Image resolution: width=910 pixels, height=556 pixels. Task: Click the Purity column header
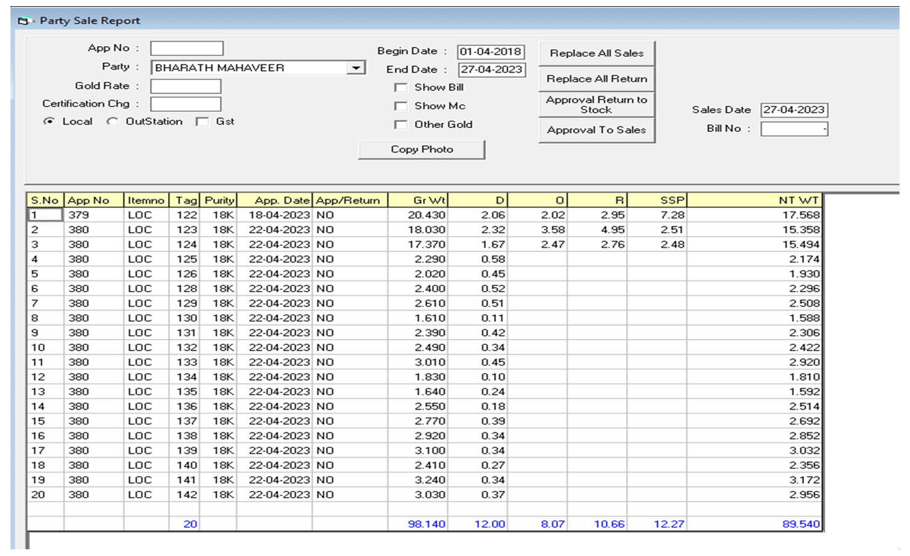218,201
